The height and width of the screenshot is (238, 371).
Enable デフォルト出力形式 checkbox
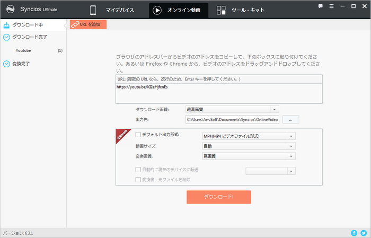(x=138, y=135)
